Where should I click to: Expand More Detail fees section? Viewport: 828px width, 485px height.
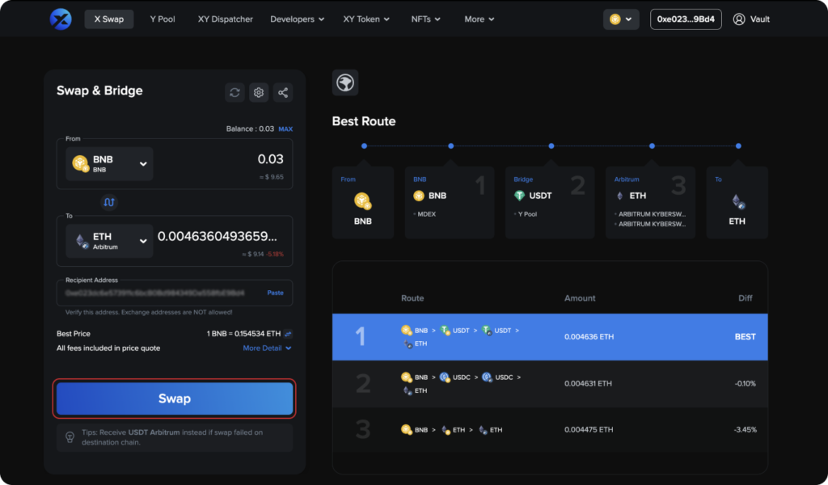pyautogui.click(x=267, y=348)
